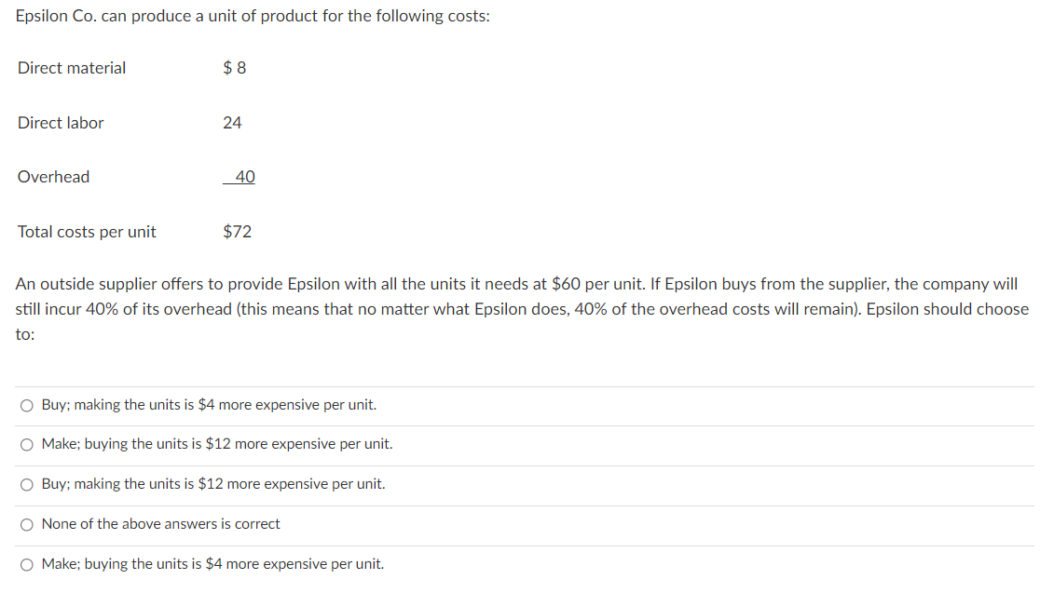Select radio button for Make; buying $12 more expensive
Screen dimensions: 1040x593
click(x=26, y=445)
